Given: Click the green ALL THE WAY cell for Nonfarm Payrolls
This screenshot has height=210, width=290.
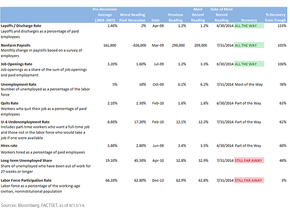Looking at the screenshot, I should [248, 45].
